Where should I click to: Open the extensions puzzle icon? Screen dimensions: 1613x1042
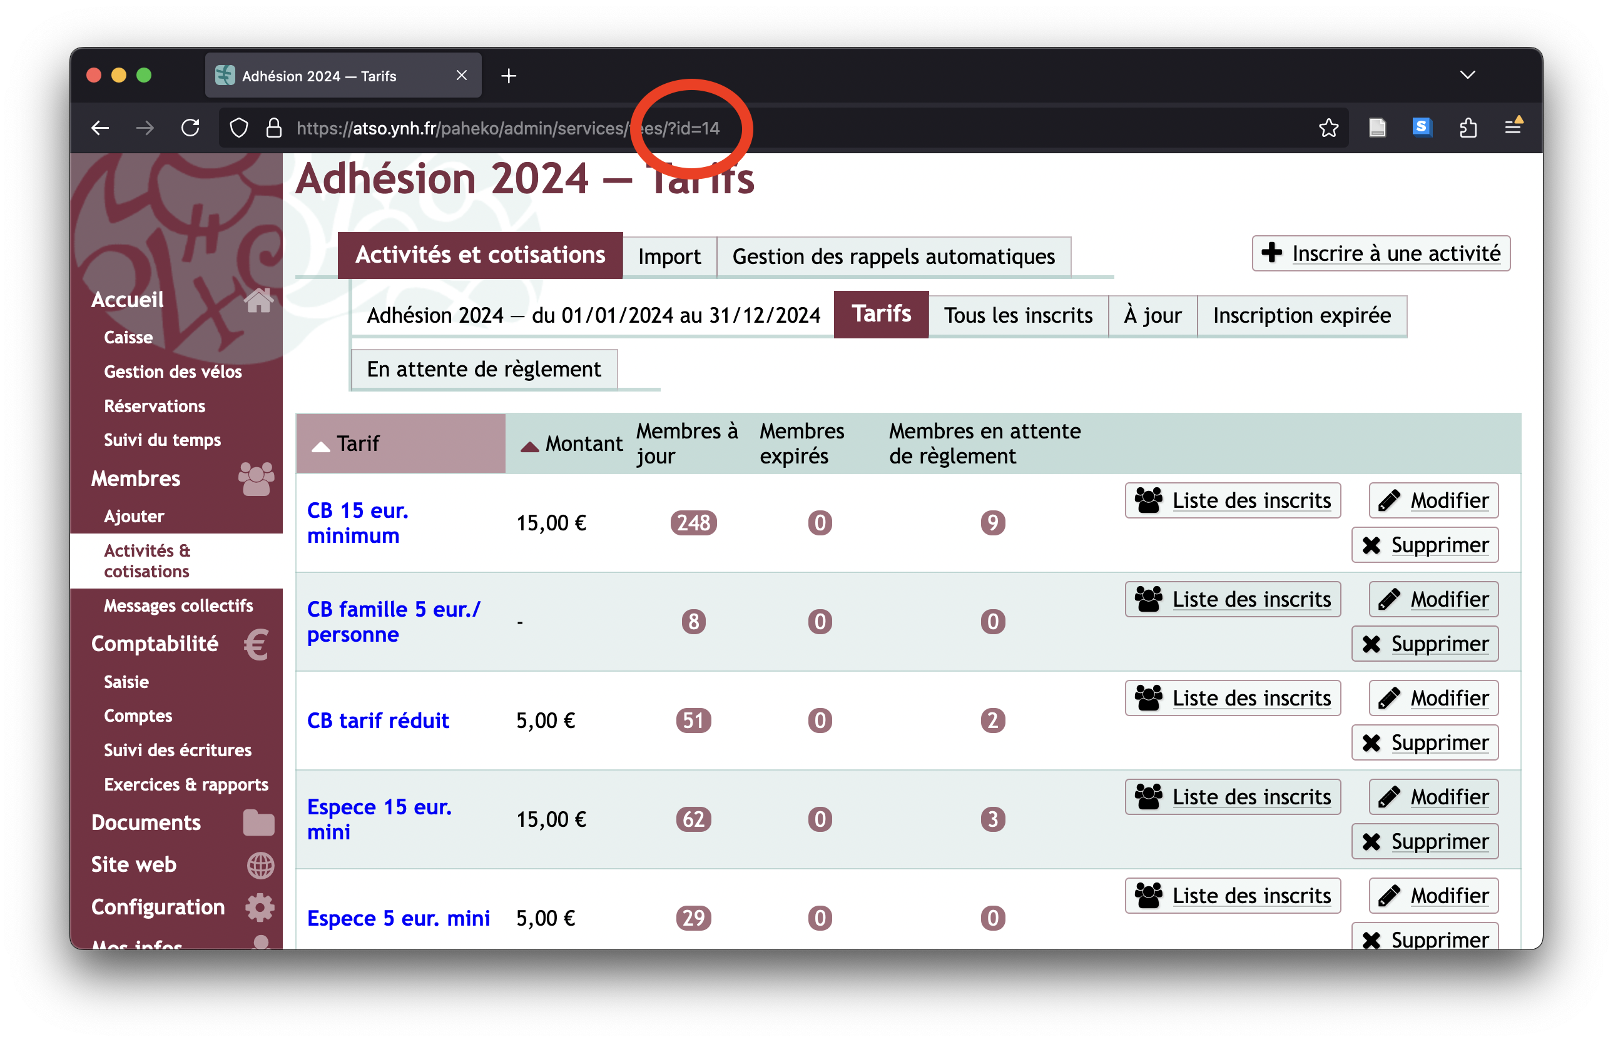(1467, 128)
